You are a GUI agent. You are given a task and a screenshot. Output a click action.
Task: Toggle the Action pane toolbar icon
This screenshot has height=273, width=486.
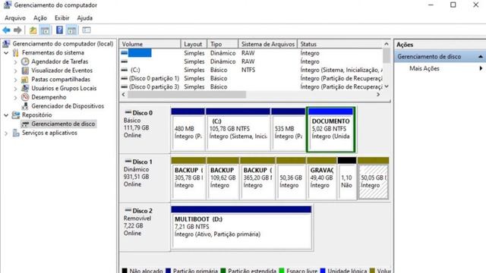point(71,30)
